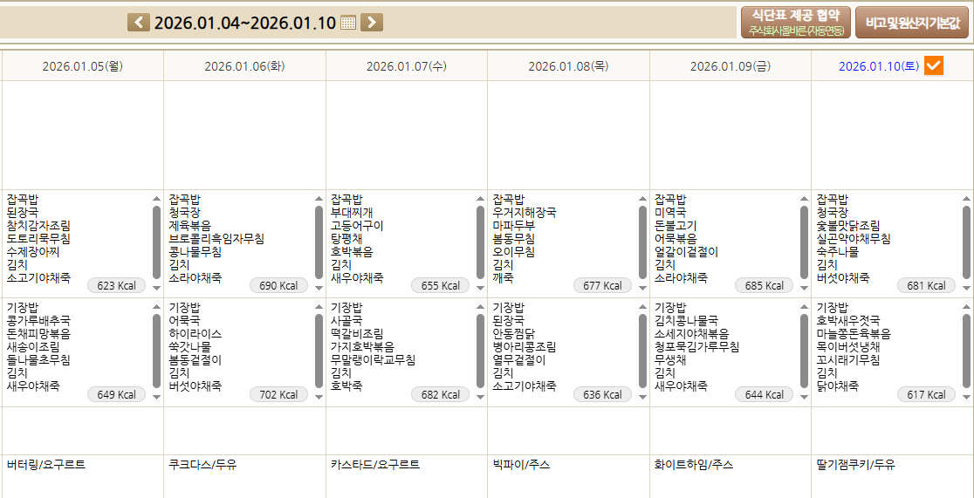Screen dimensions: 974x498
Task: Click the 비고 및 원산지기본값 button
Action: (x=912, y=23)
